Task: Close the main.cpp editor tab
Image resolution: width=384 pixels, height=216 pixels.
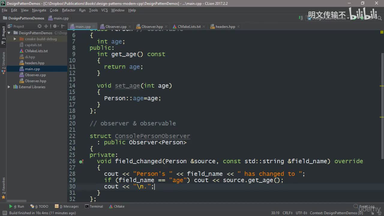Action: (93, 27)
